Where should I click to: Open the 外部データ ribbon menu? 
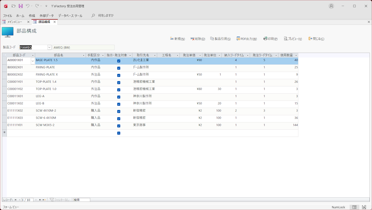click(46, 16)
